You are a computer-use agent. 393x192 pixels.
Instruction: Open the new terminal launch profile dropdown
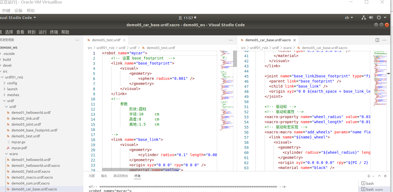373,176
